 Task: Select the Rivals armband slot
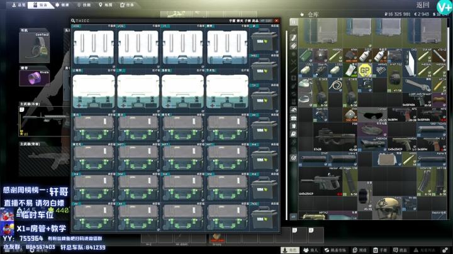coord(34,78)
